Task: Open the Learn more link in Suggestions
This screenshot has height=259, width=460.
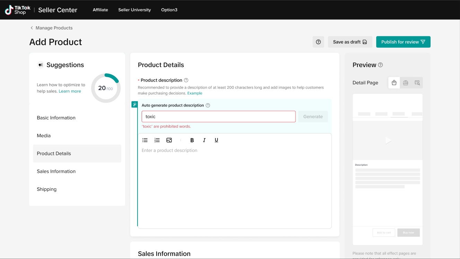Action: 70,91
